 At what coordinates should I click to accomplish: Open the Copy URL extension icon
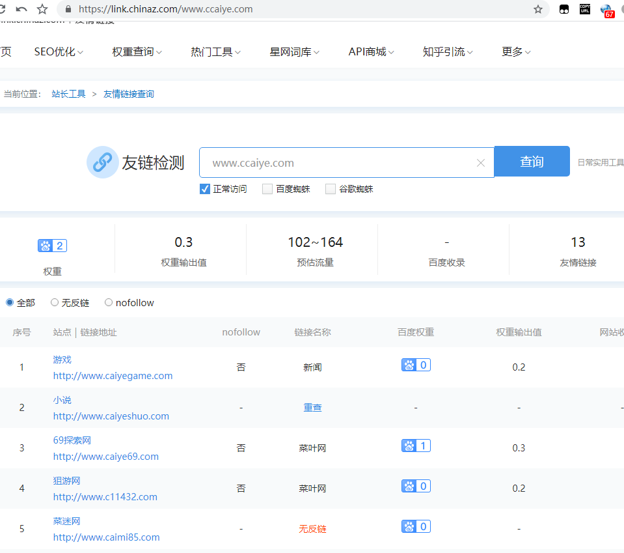(585, 9)
